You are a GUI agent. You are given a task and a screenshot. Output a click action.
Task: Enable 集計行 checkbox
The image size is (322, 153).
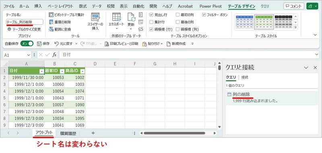151,22
